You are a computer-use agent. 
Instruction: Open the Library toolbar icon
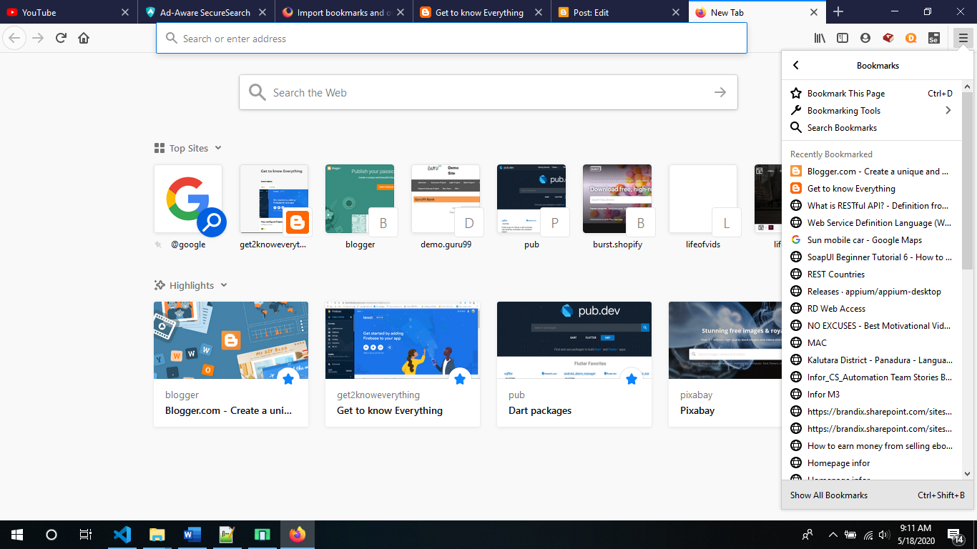[x=820, y=38]
